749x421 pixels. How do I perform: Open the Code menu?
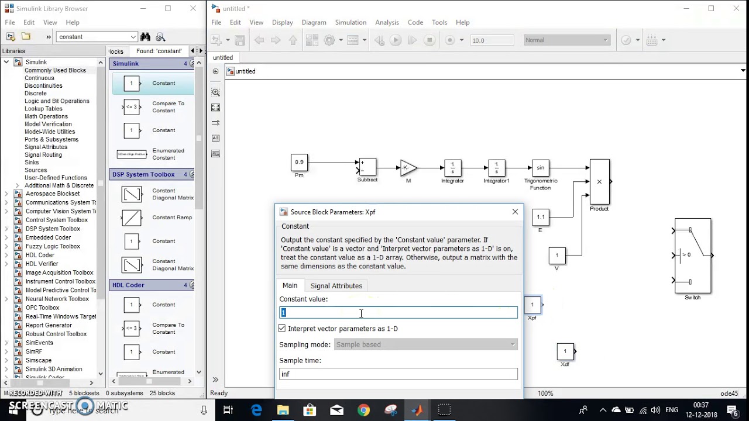[x=415, y=22]
